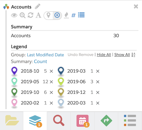Click the olive 2019-12 marker pin
The height and width of the screenshot is (130, 142).
pos(61,92)
